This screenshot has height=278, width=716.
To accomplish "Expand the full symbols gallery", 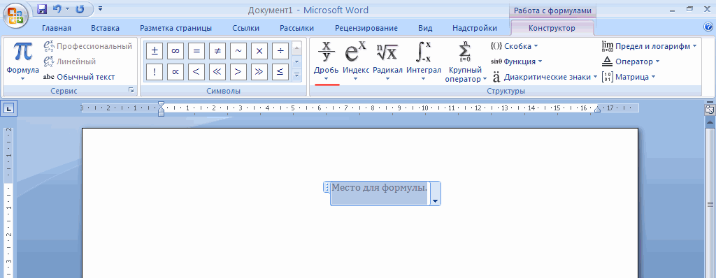I will 296,75.
